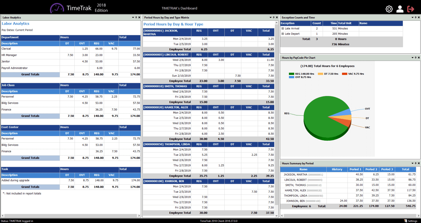Sort by Exception column header

[295, 23]
